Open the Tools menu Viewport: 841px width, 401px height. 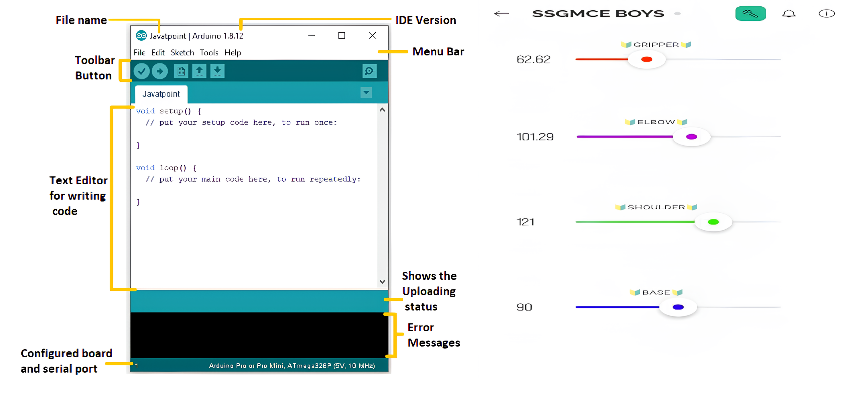209,53
